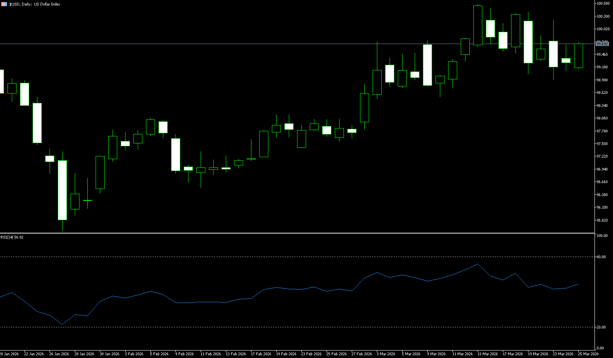Viewport: 613px width, 358px height.
Task: Click the RSI line peak near 13 Mar
Action: pos(478,264)
